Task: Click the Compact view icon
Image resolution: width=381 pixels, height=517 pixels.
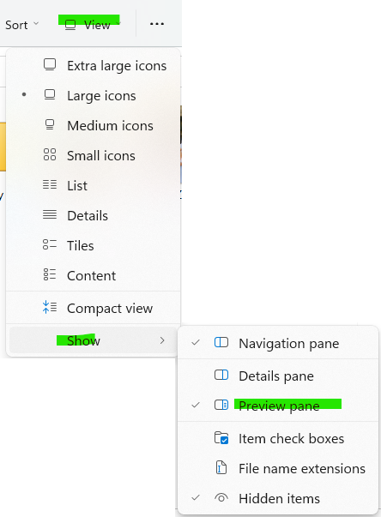Action: [50, 307]
